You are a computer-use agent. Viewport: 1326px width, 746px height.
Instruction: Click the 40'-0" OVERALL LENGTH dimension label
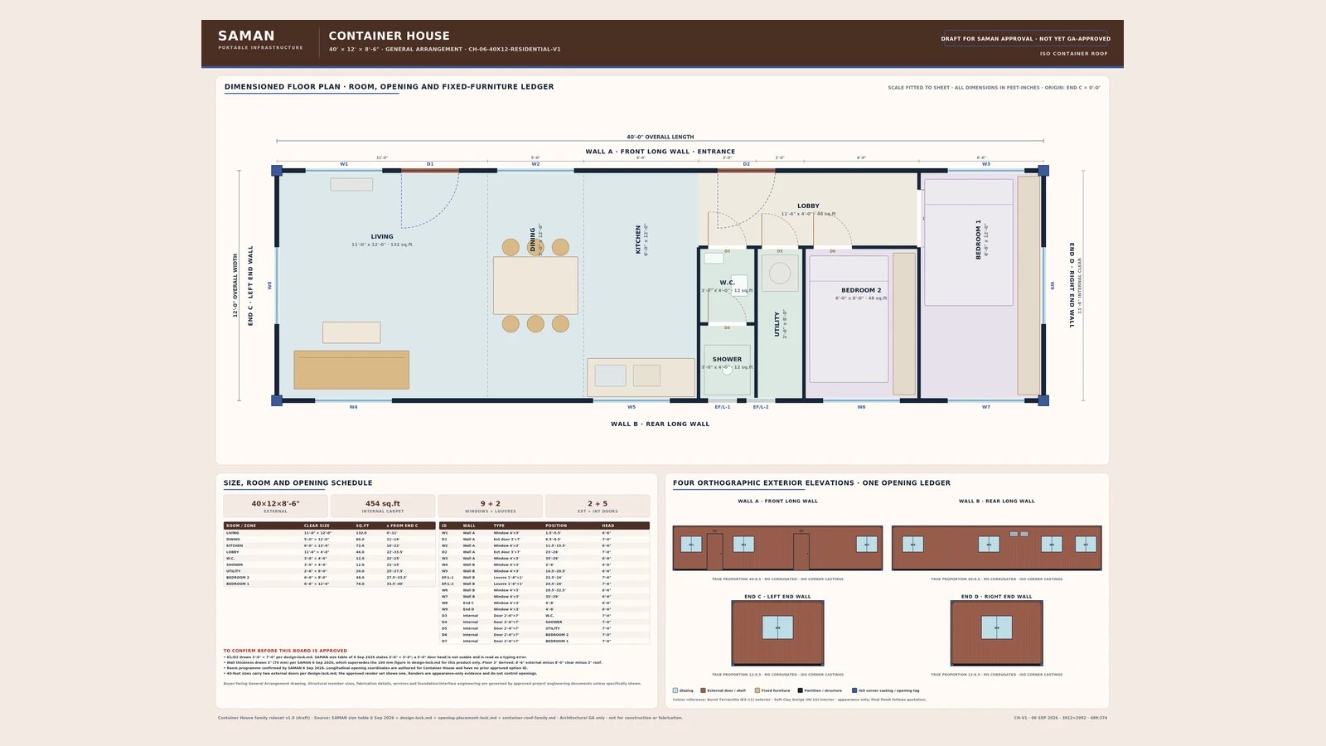point(660,137)
